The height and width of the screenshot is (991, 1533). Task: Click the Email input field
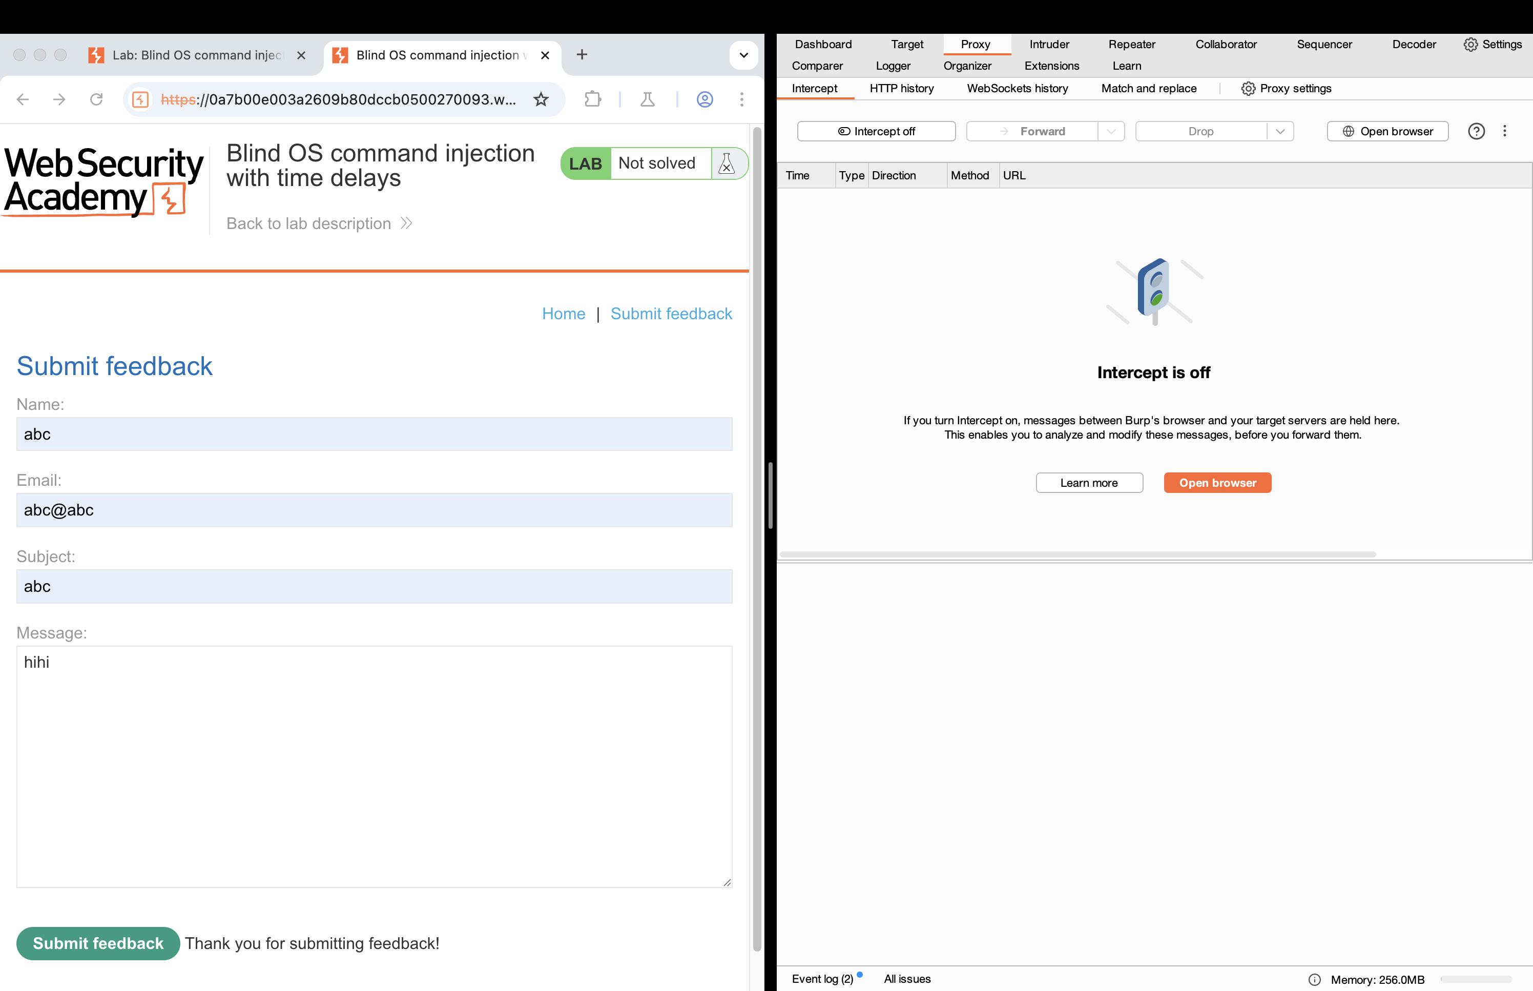[374, 510]
